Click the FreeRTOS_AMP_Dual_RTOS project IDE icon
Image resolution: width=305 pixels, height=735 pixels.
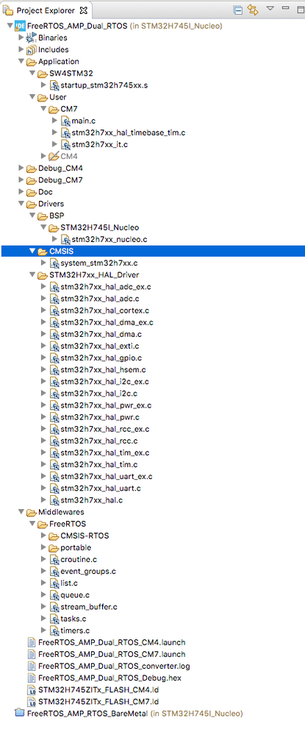pyautogui.click(x=20, y=26)
